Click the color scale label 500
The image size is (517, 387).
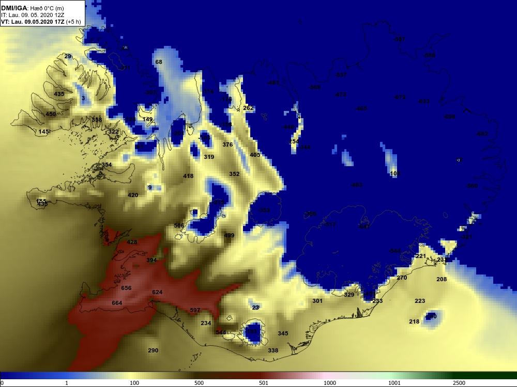[199, 383]
